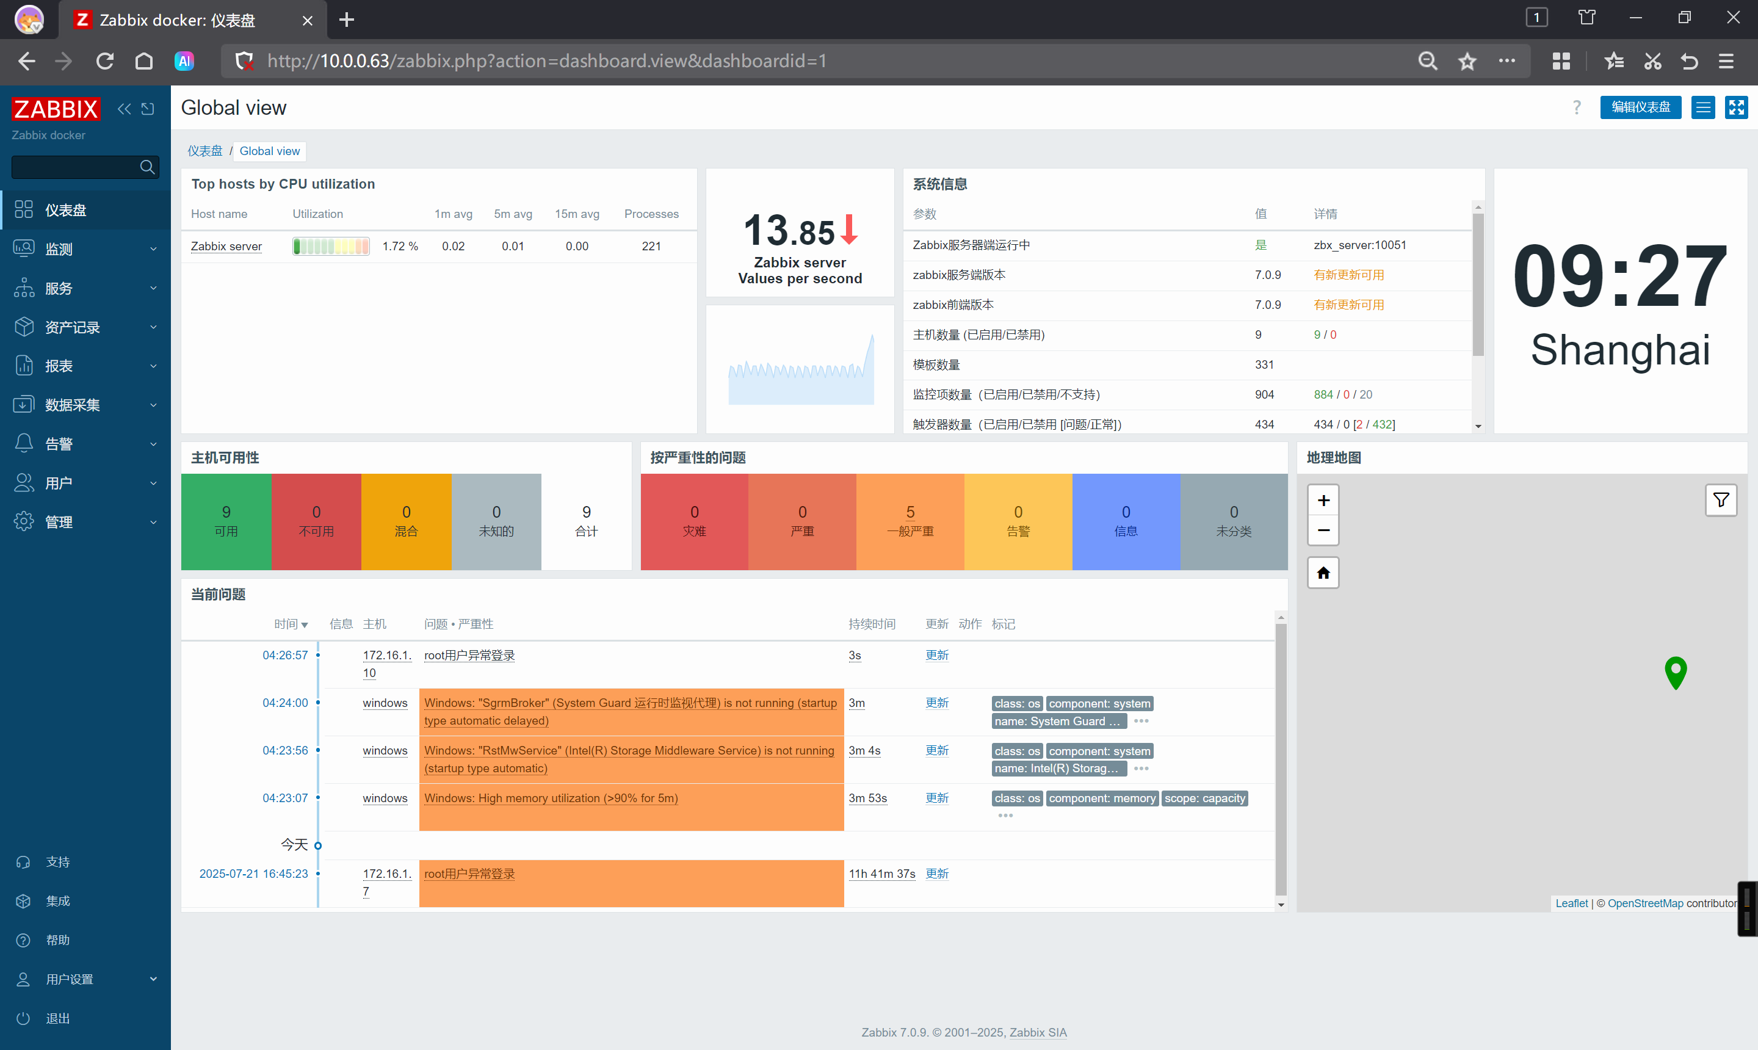
Task: Open browser main hamburger menu
Action: 1726,62
